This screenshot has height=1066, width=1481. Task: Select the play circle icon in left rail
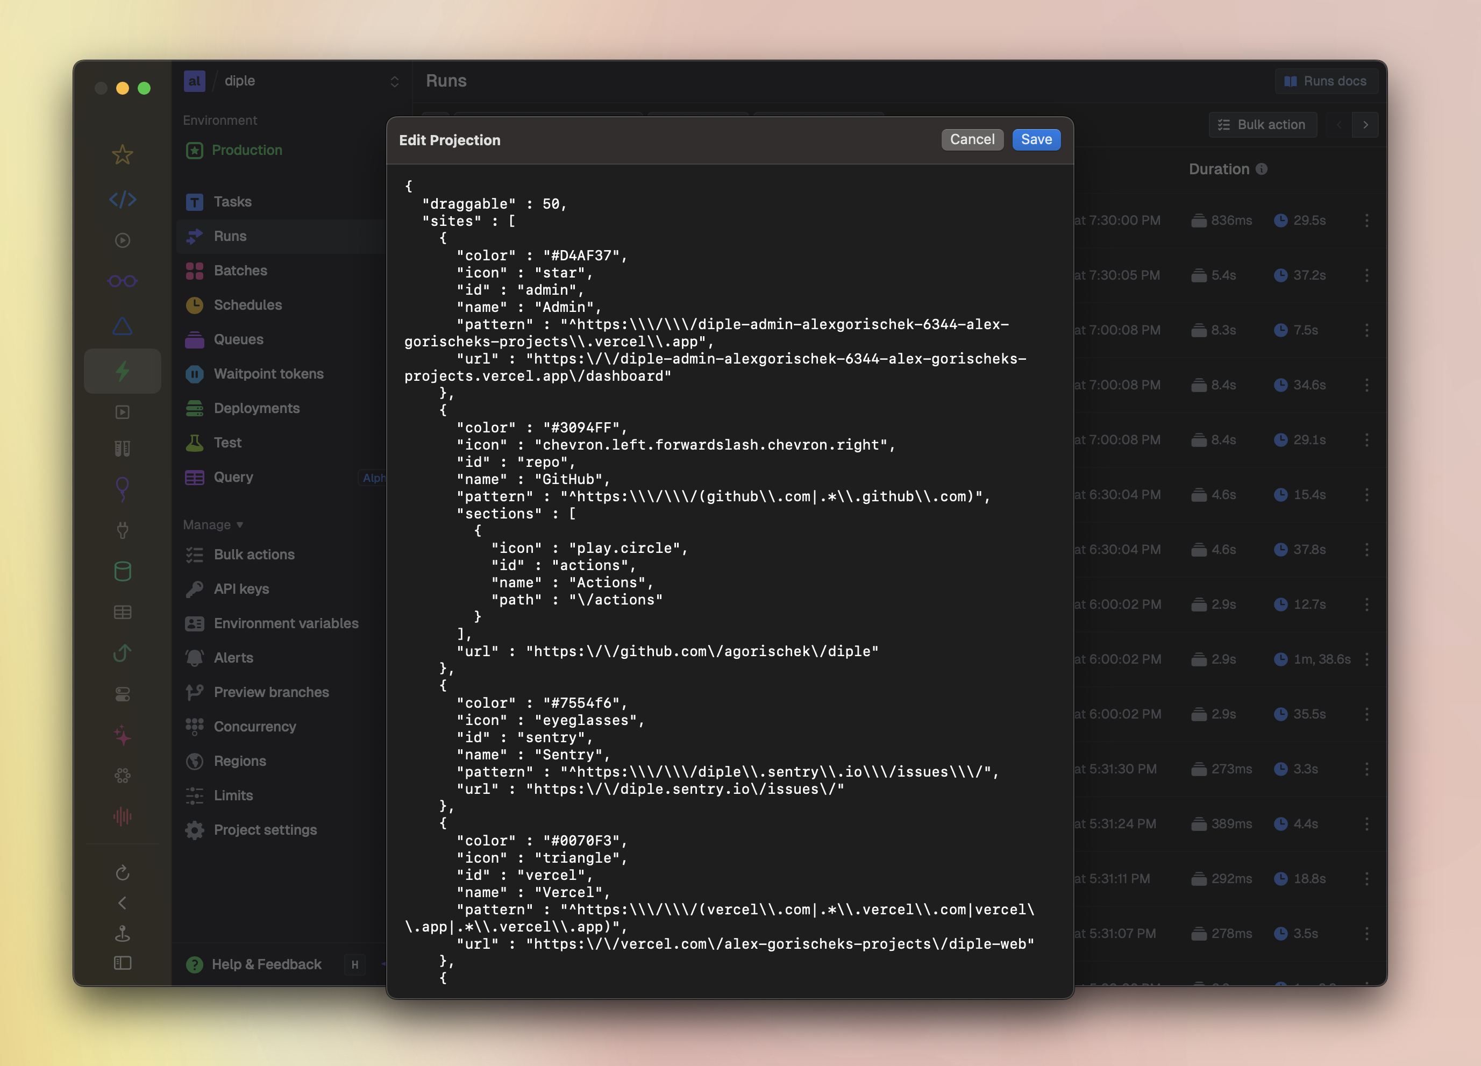click(122, 240)
